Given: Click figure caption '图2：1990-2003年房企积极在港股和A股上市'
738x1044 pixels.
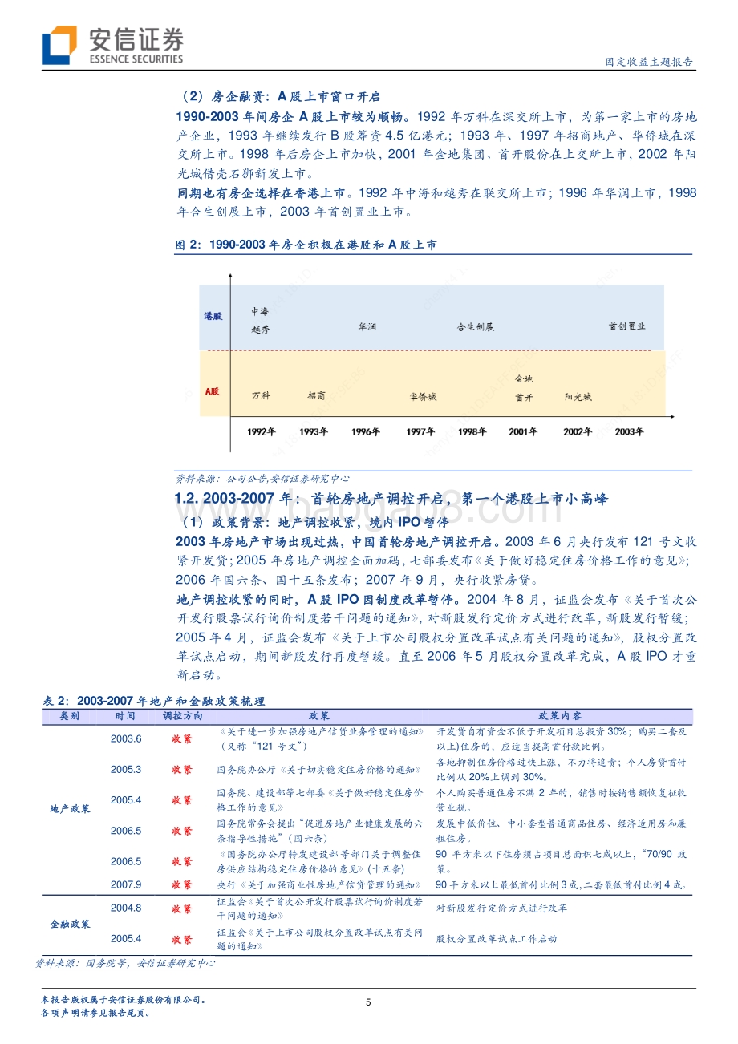Looking at the screenshot, I should (306, 245).
